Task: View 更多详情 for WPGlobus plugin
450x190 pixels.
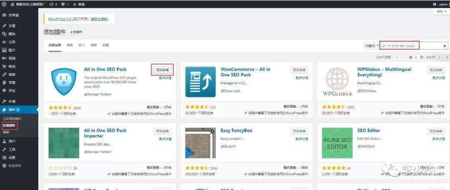Action: (438, 78)
